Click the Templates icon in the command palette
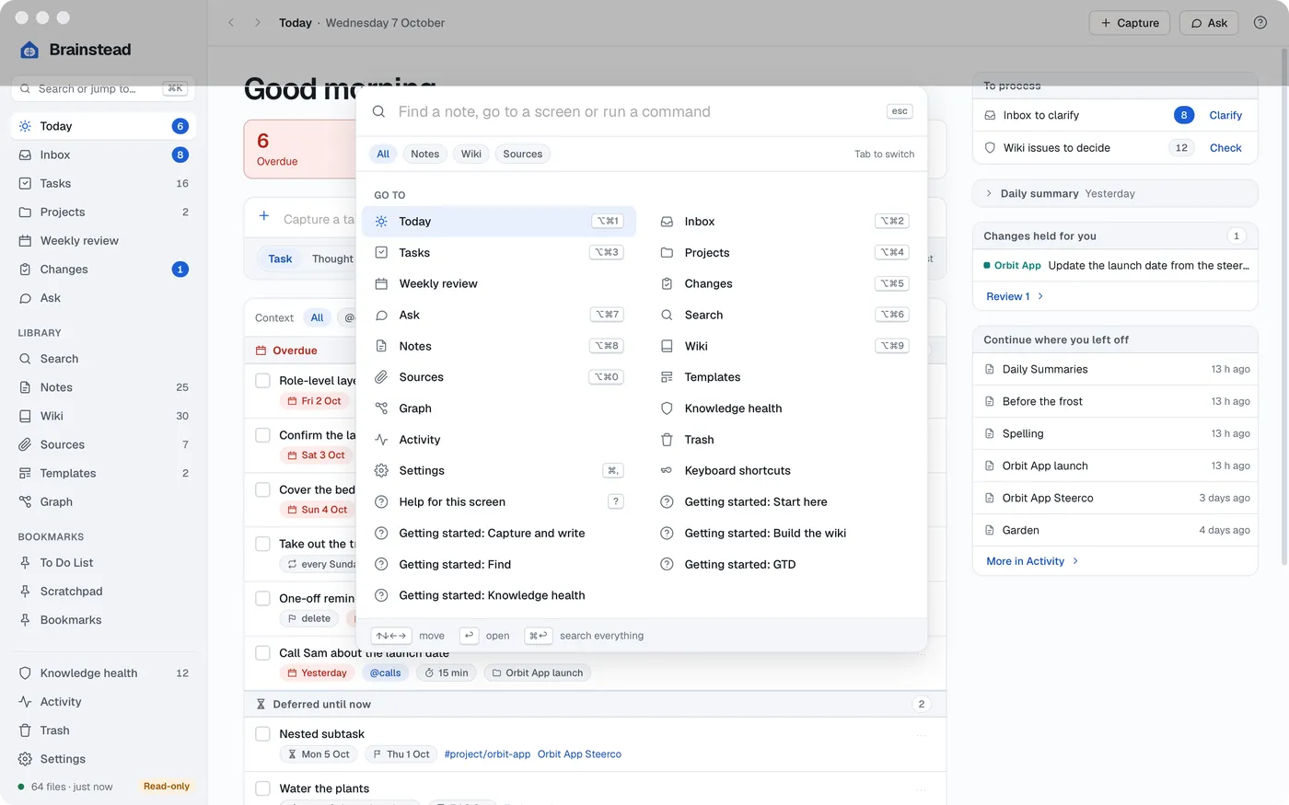 click(667, 377)
